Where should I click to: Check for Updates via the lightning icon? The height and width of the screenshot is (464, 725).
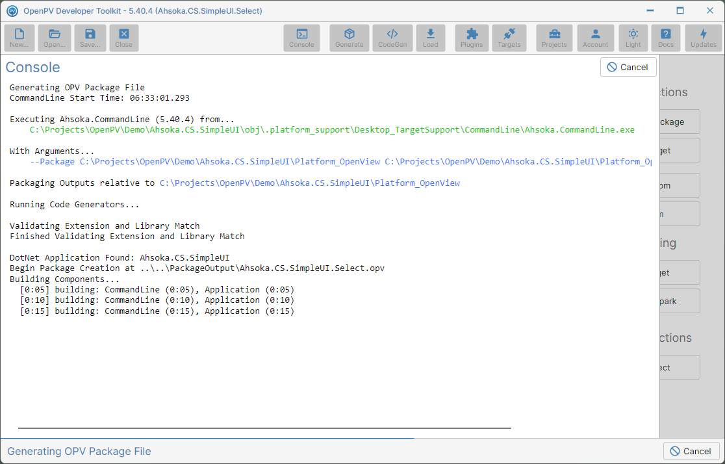[x=704, y=38]
